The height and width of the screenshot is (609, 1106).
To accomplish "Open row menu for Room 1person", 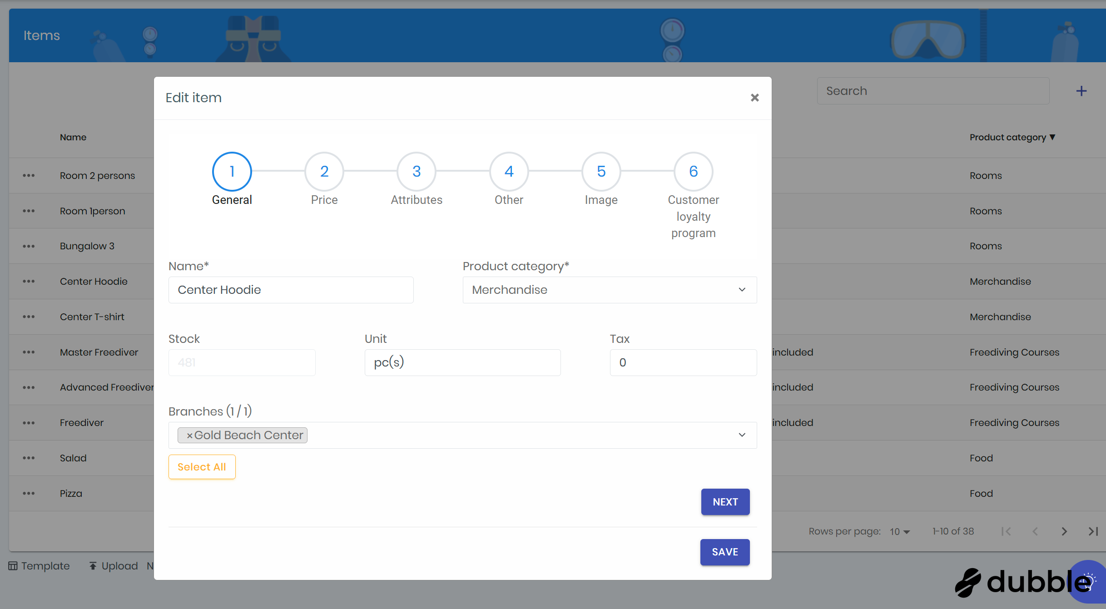I will coord(29,211).
